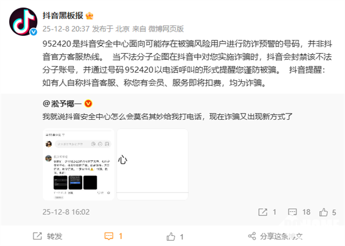Click the repost icon in the quoted post
Image resolution: width=345 pixels, height=246 pixels.
point(263,212)
